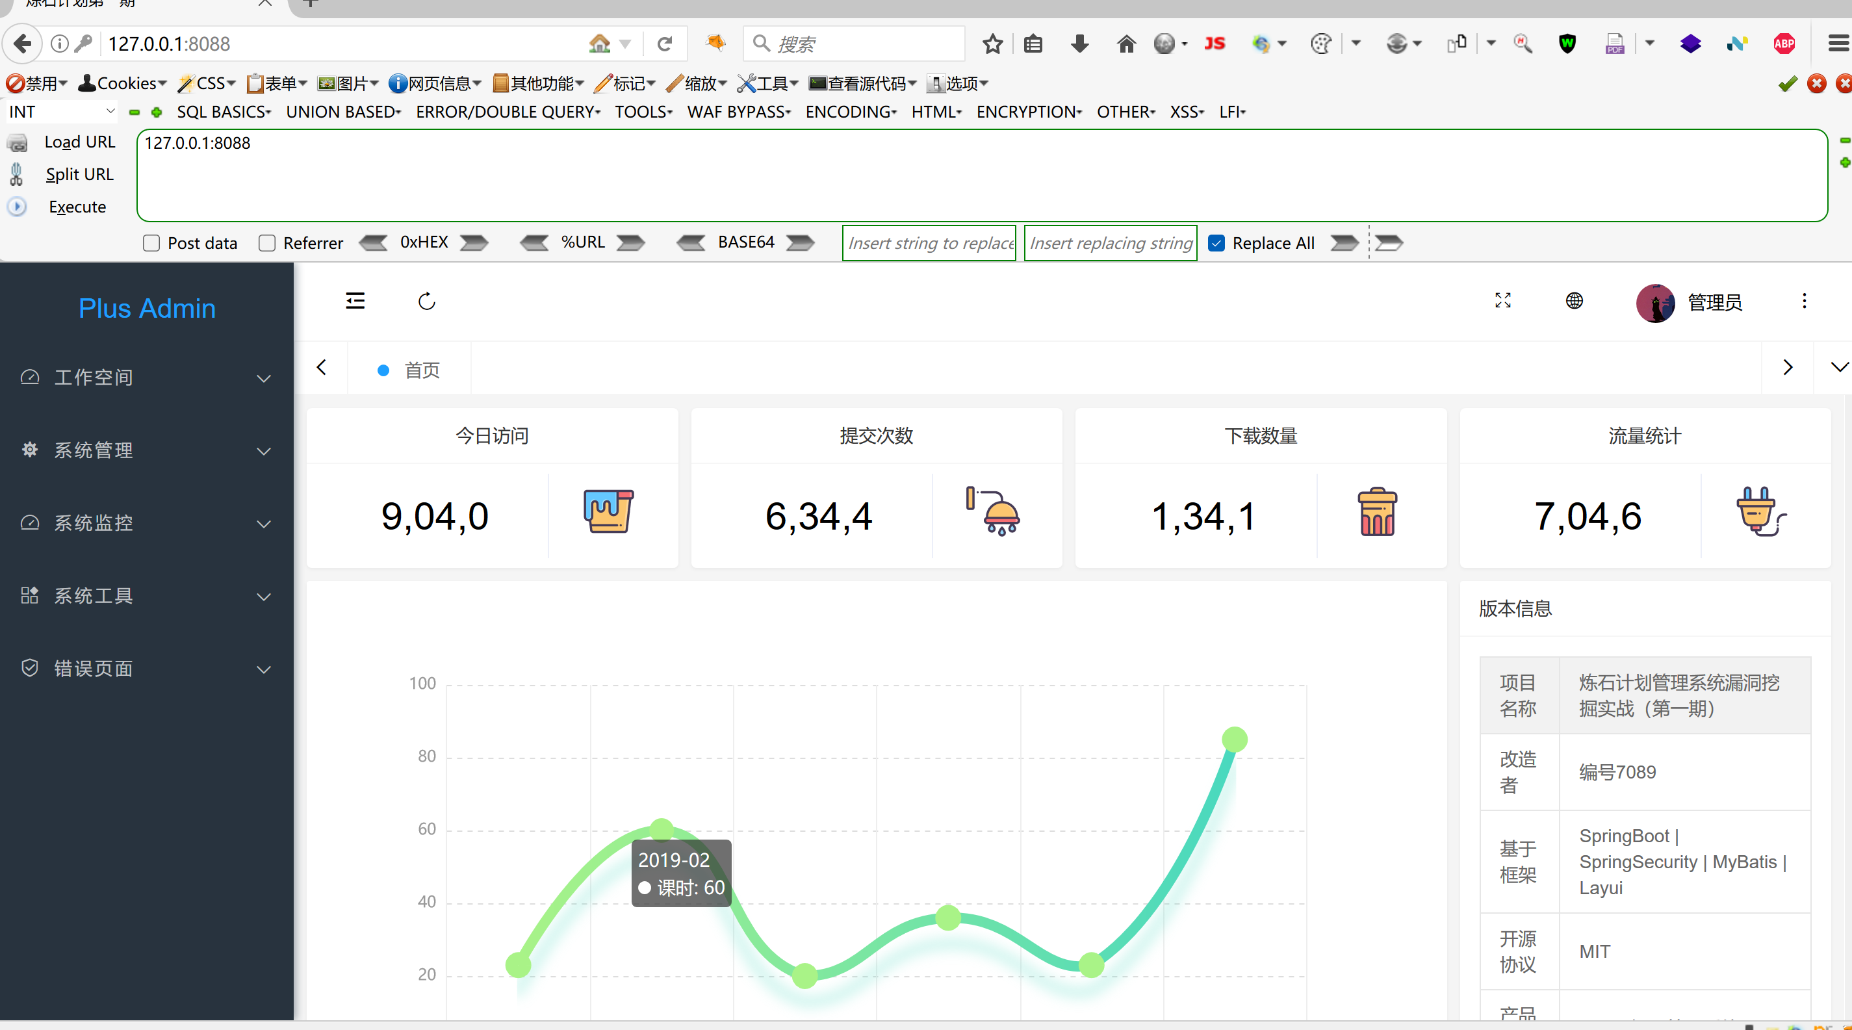
Task: Click the bookmark star icon
Action: tap(992, 44)
